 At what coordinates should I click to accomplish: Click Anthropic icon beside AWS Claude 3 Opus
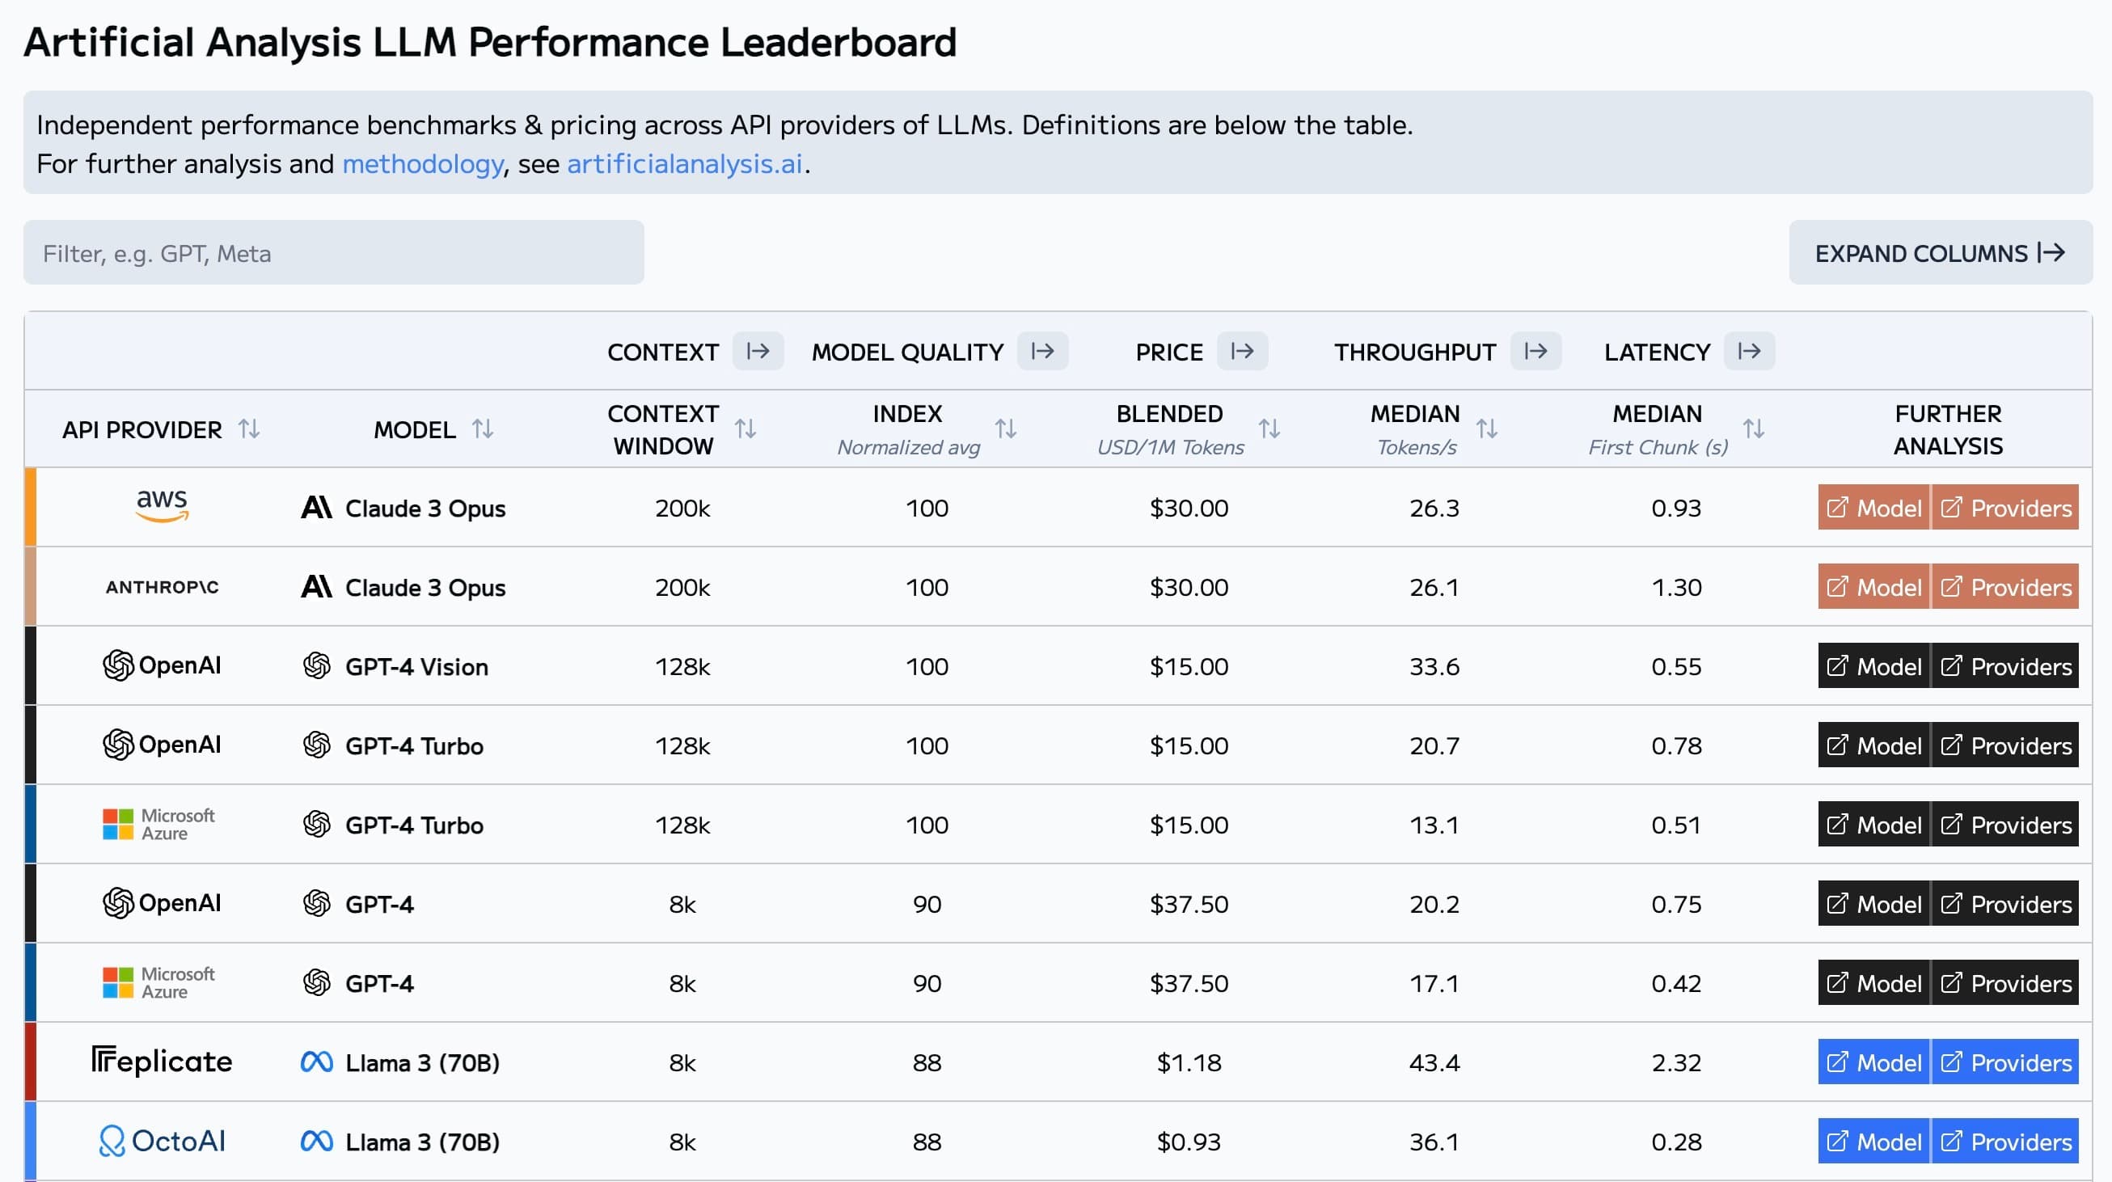pyautogui.click(x=316, y=508)
